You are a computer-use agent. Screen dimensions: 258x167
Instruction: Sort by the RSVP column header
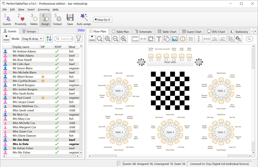[x=61, y=47]
